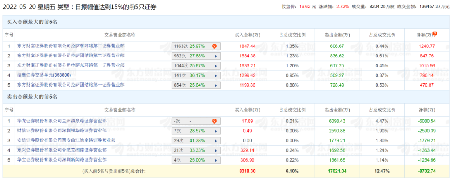Open 东方财富证券拉萨东环路第二证券营业部 link
This screenshot has height=179, width=450.
71,46
